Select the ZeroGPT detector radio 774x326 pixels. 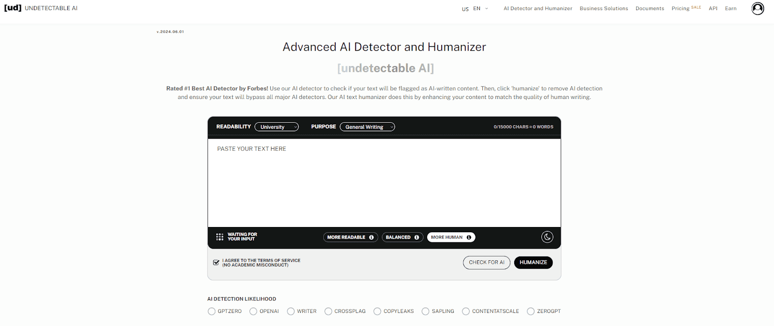[531, 312]
